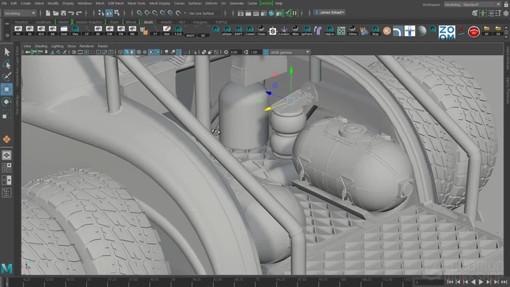Activate the Move tool in toolbox

click(x=7, y=89)
